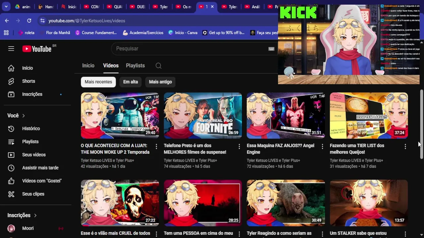424x238 pixels.
Task: Play the 30:49 Tyler Reagindo thumbnail
Action: coord(286,203)
